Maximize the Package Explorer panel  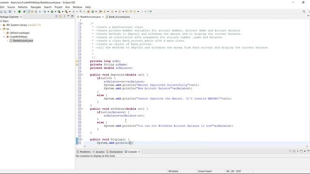click(72, 16)
